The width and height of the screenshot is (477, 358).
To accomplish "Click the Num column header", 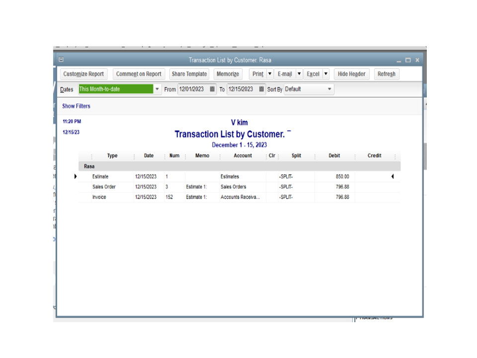I will (x=174, y=156).
